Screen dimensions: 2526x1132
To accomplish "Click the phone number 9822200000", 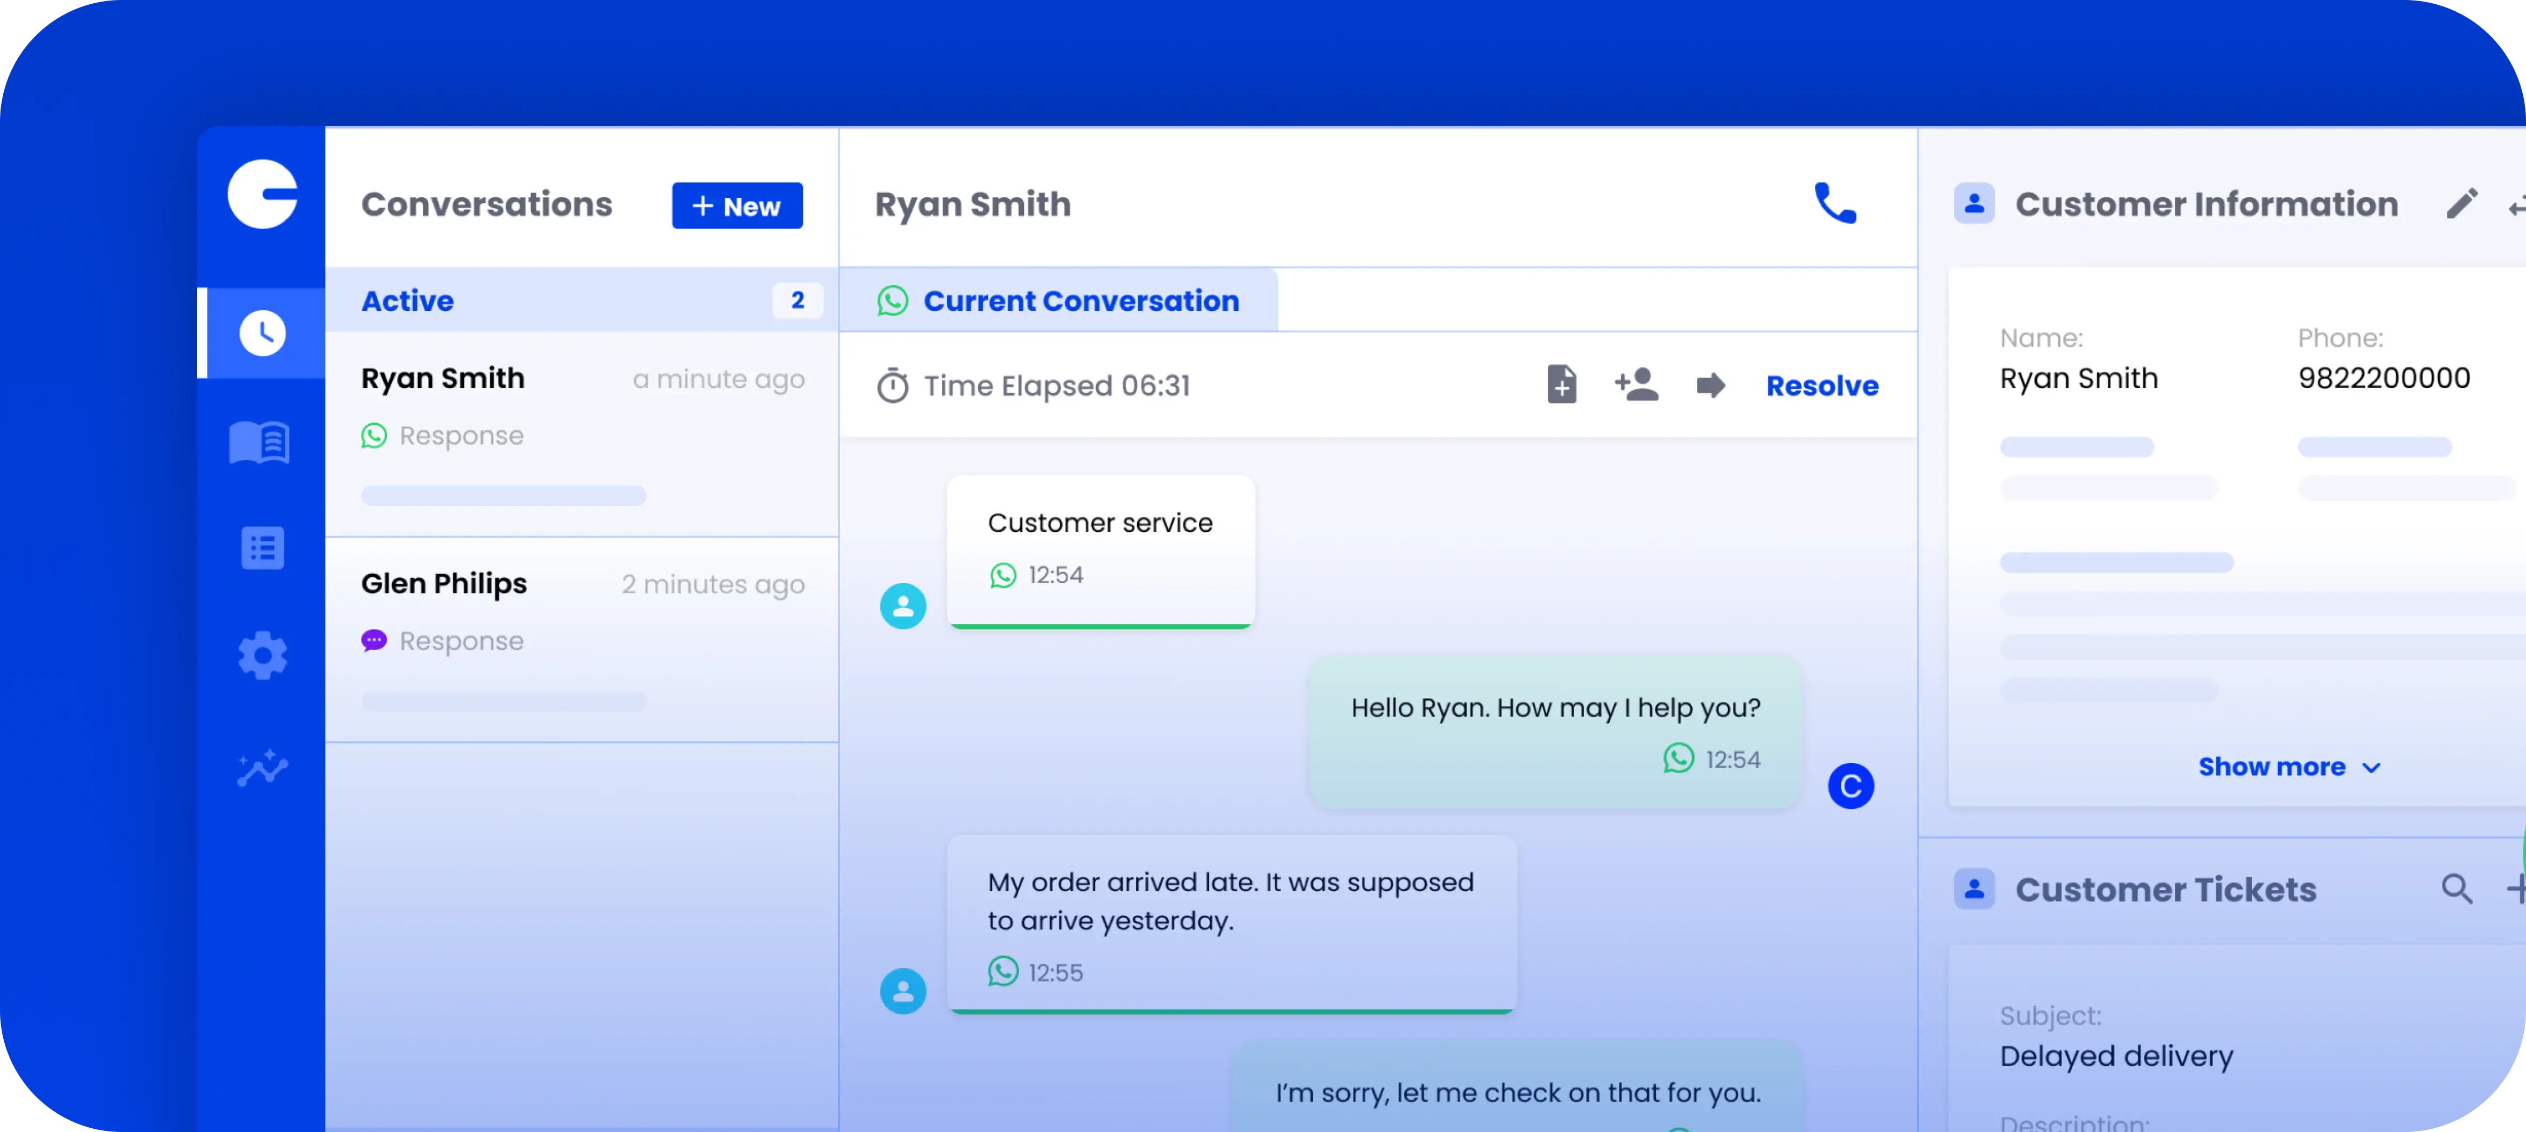I will point(2384,377).
